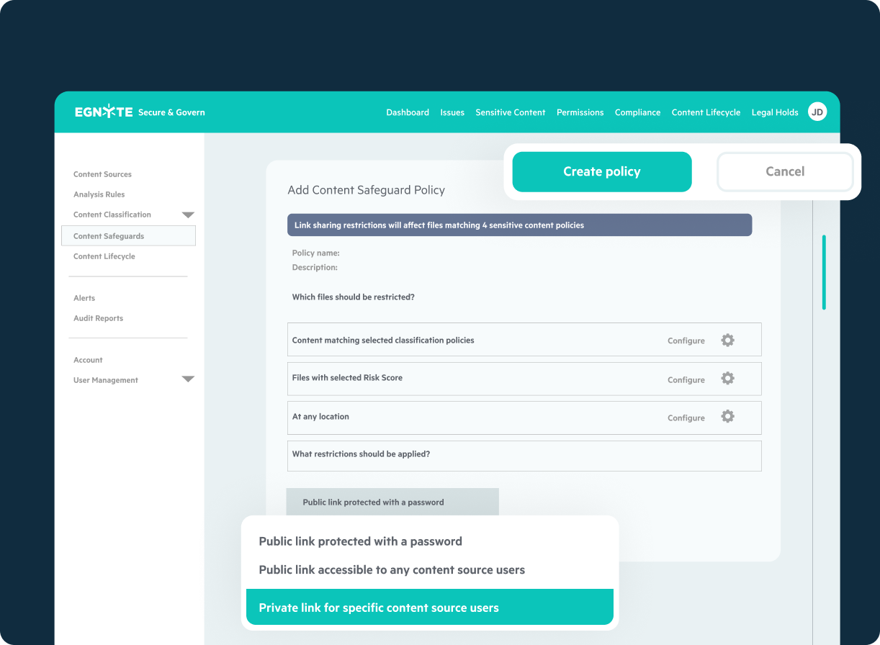This screenshot has width=880, height=645.
Task: Click gear icon for At any location row
Action: (x=727, y=417)
